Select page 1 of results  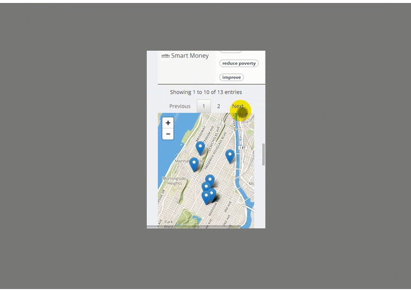(203, 106)
